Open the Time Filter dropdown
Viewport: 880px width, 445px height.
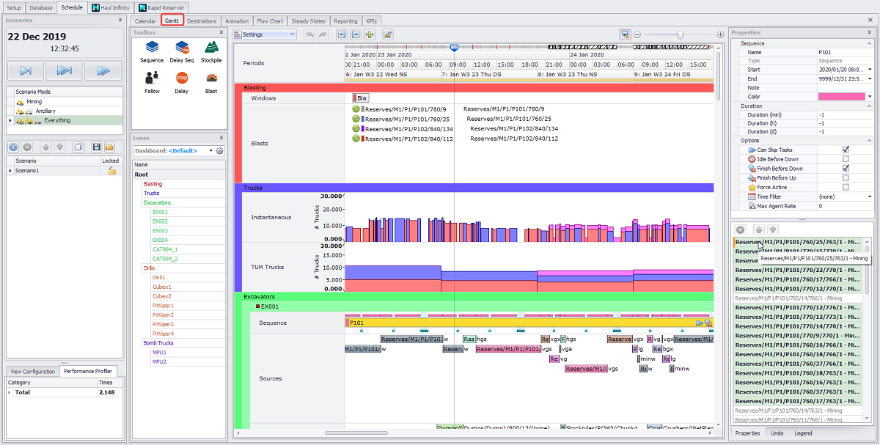868,196
